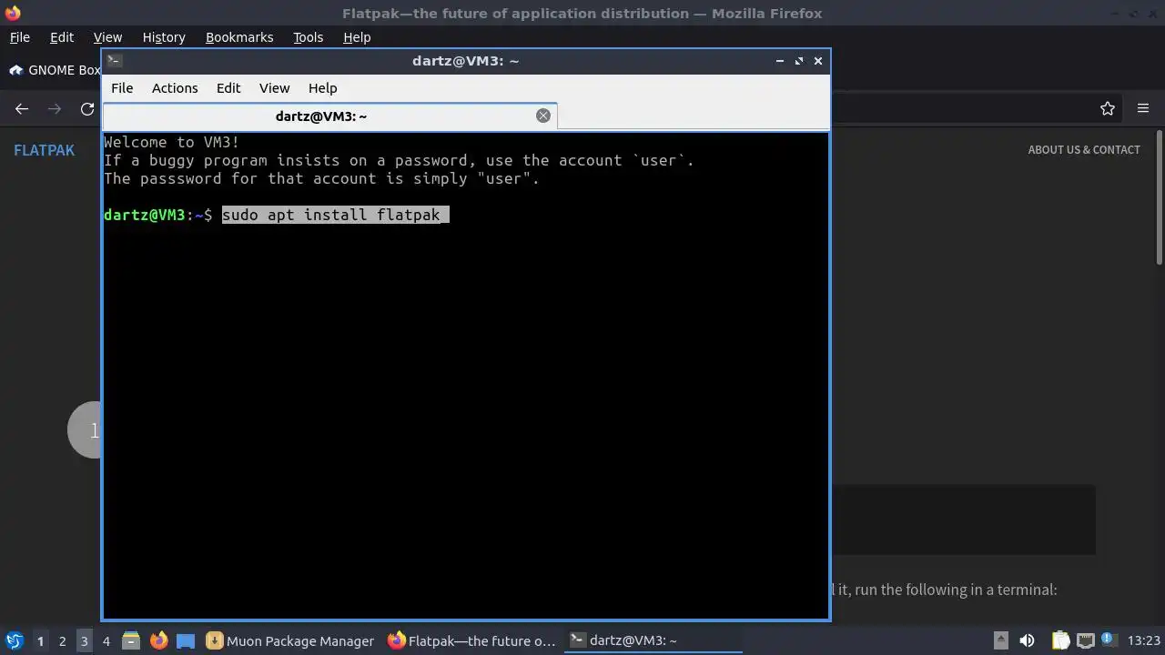Click the terminal window menu icon in title bar
The height and width of the screenshot is (655, 1165).
114,61
